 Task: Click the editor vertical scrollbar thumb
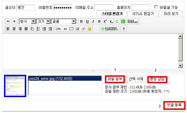click(180, 50)
